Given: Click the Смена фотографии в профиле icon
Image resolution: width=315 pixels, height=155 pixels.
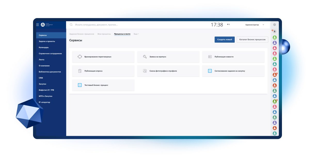Looking at the screenshot, I should (x=145, y=71).
